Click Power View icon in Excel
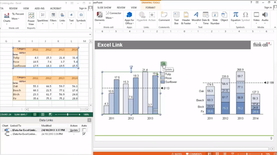277x155 pixels. pos(31,19)
